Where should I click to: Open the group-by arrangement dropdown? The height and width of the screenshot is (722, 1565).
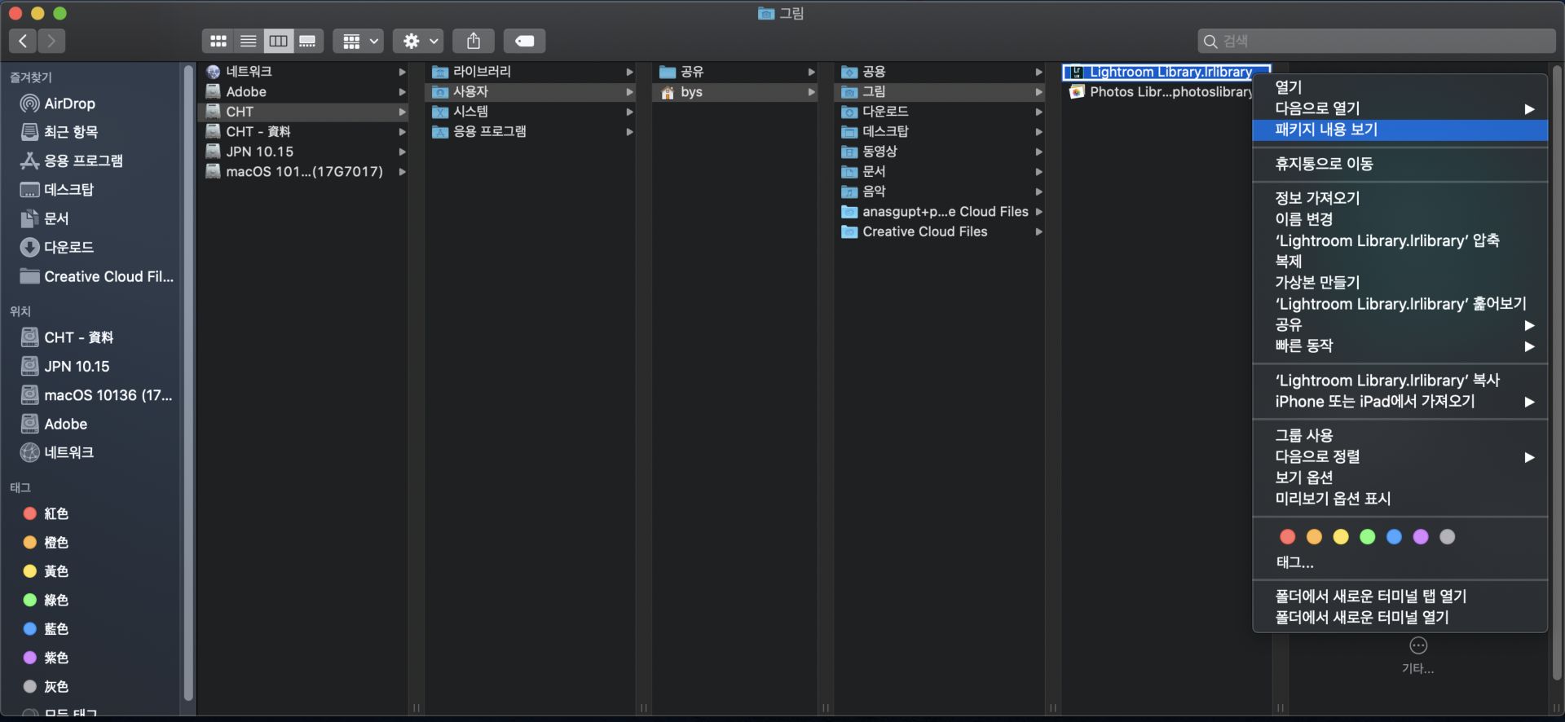click(360, 41)
